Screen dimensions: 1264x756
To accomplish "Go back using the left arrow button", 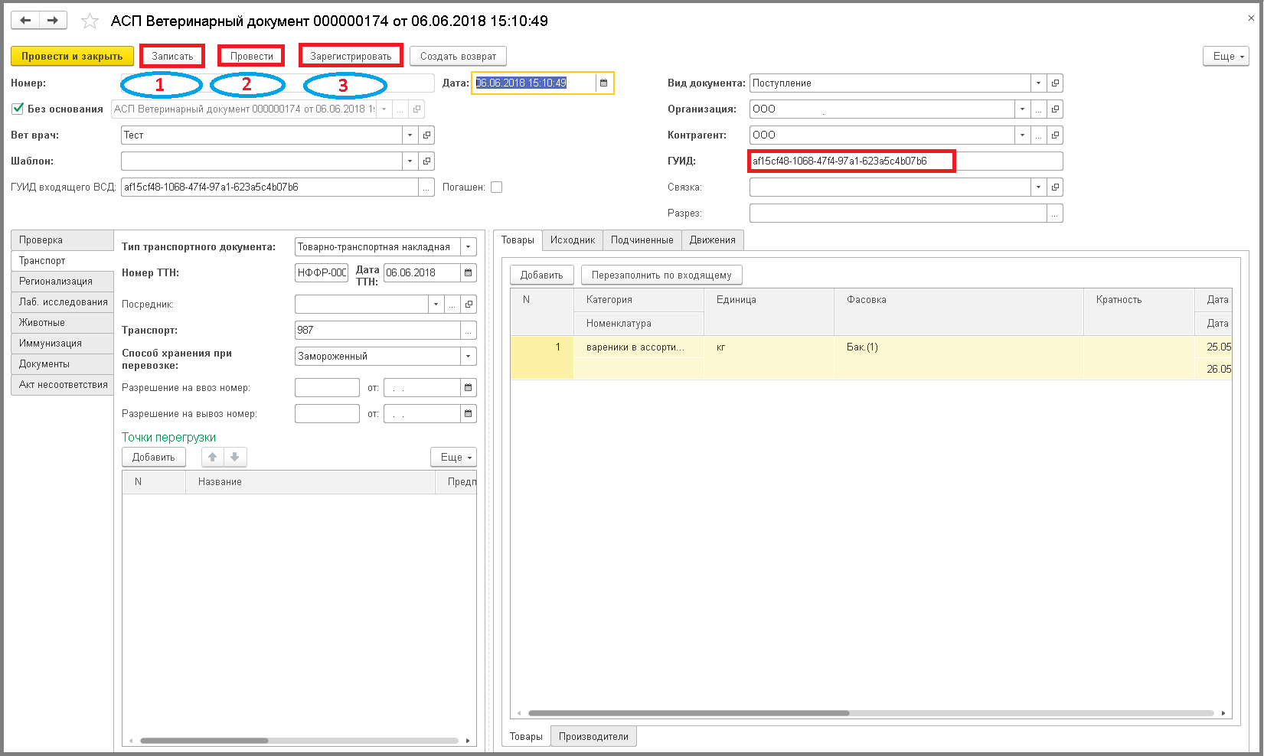I will 25,21.
